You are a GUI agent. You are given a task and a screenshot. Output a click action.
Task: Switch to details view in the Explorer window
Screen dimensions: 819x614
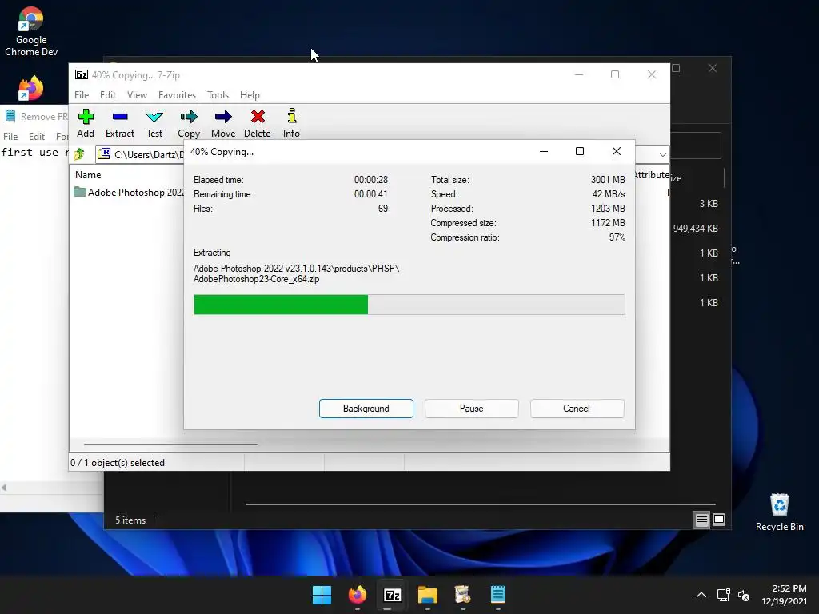[701, 520]
